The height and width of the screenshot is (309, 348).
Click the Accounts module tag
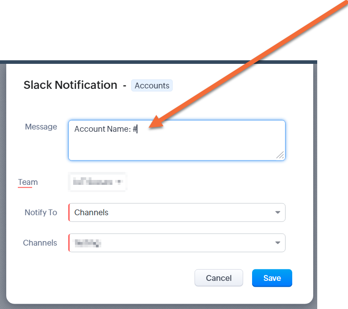[152, 86]
